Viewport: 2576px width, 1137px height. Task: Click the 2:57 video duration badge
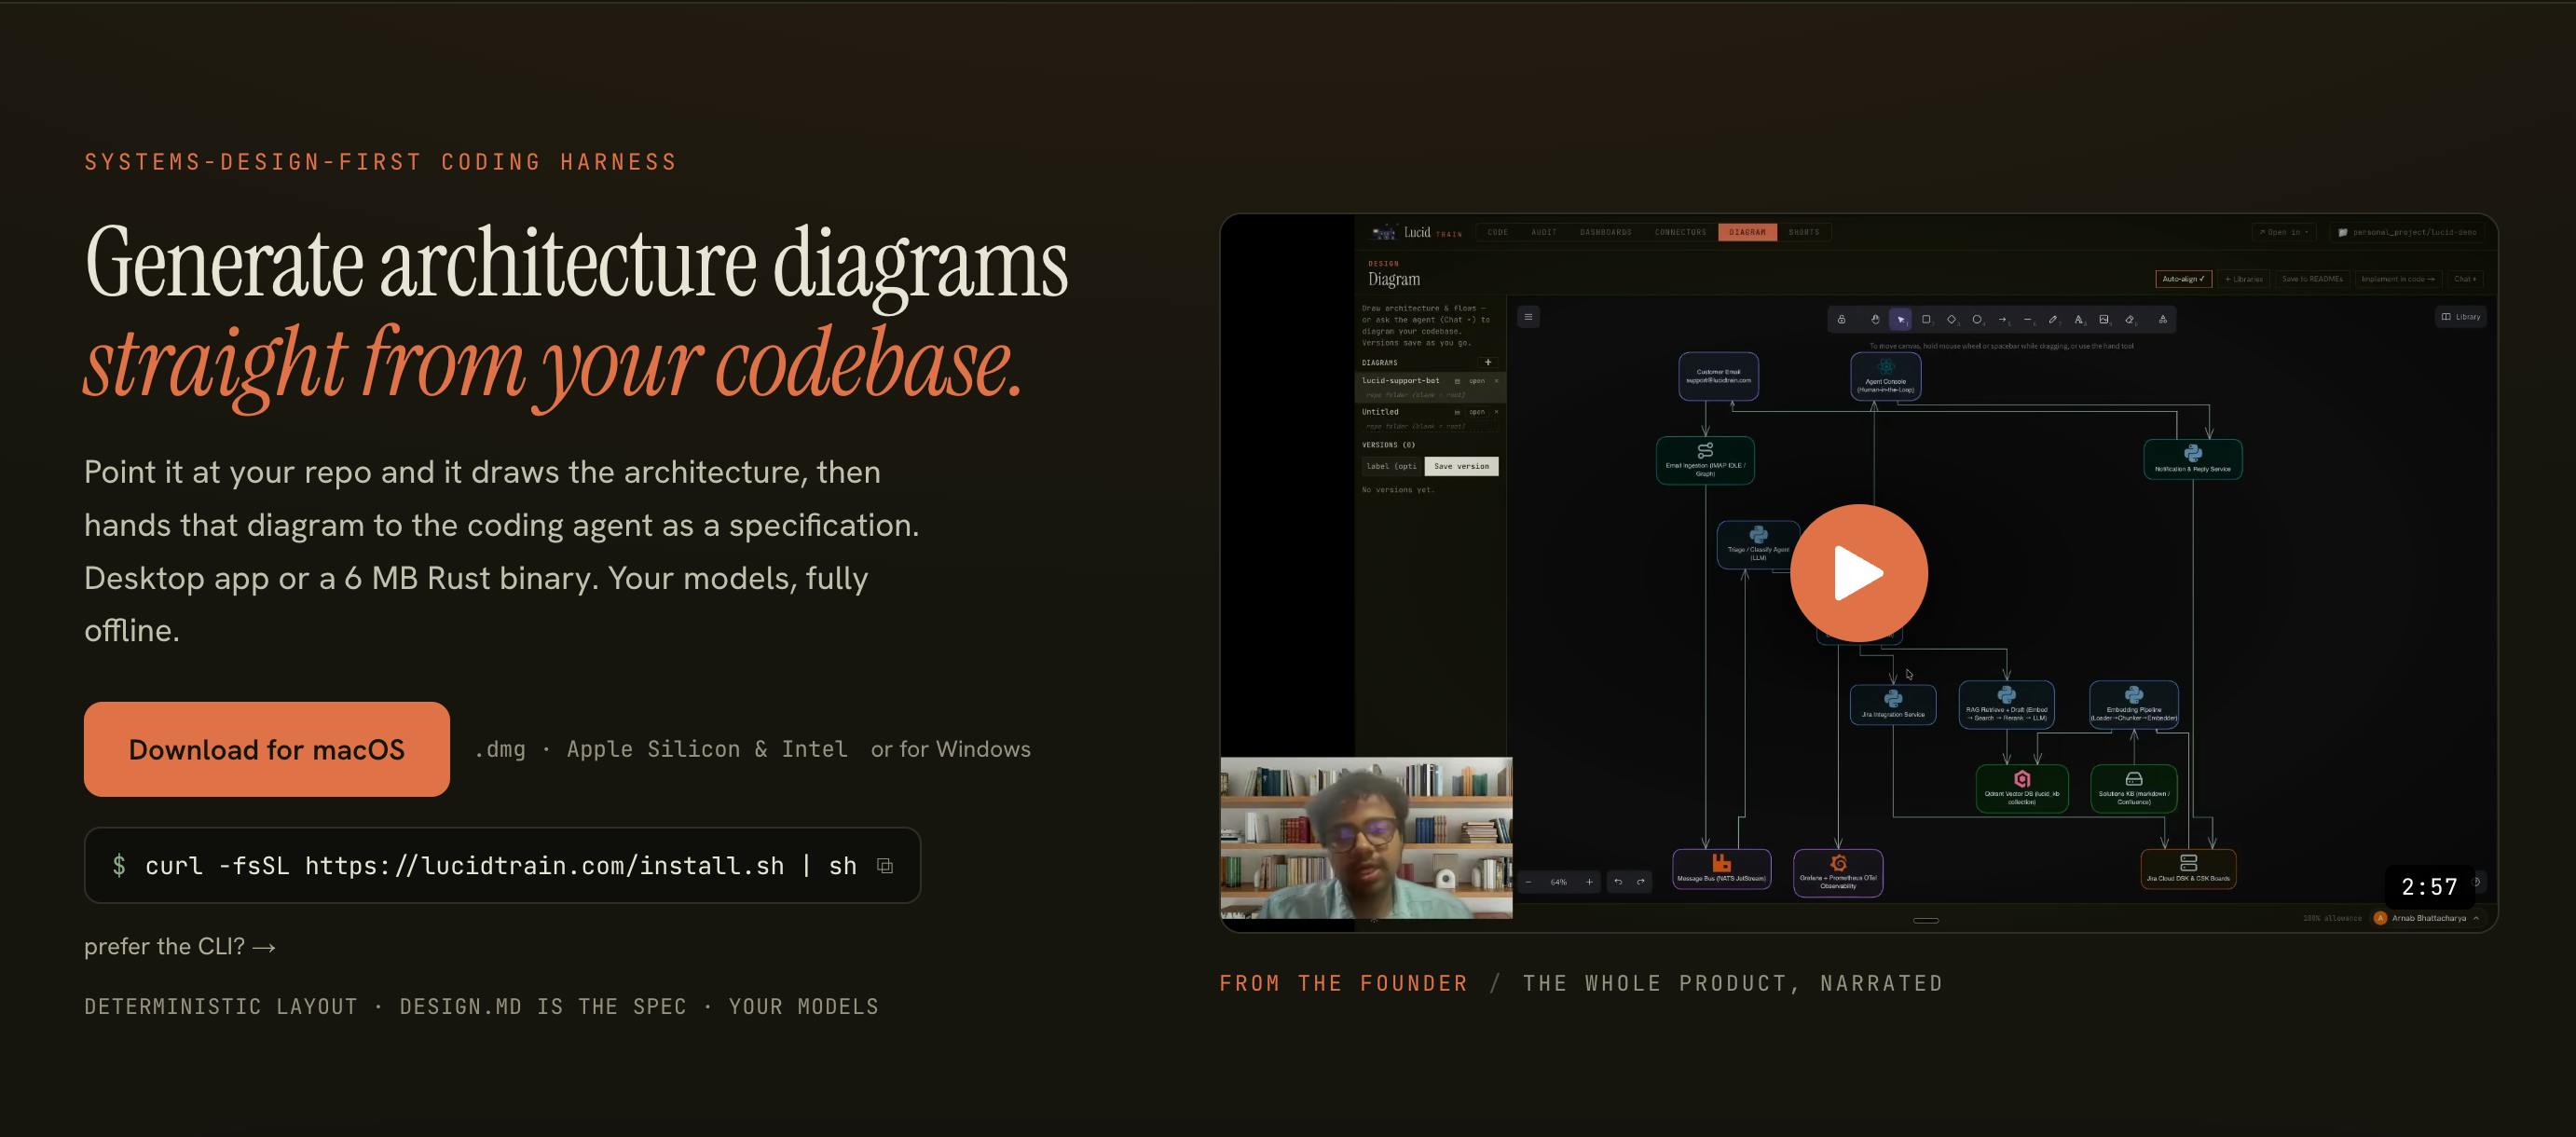pos(2429,887)
